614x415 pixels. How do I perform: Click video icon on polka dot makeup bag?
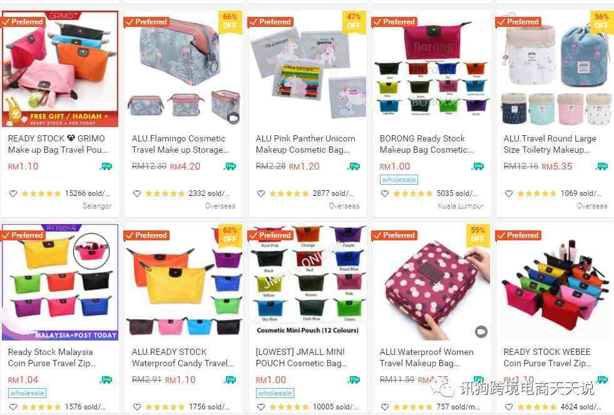pos(481,332)
